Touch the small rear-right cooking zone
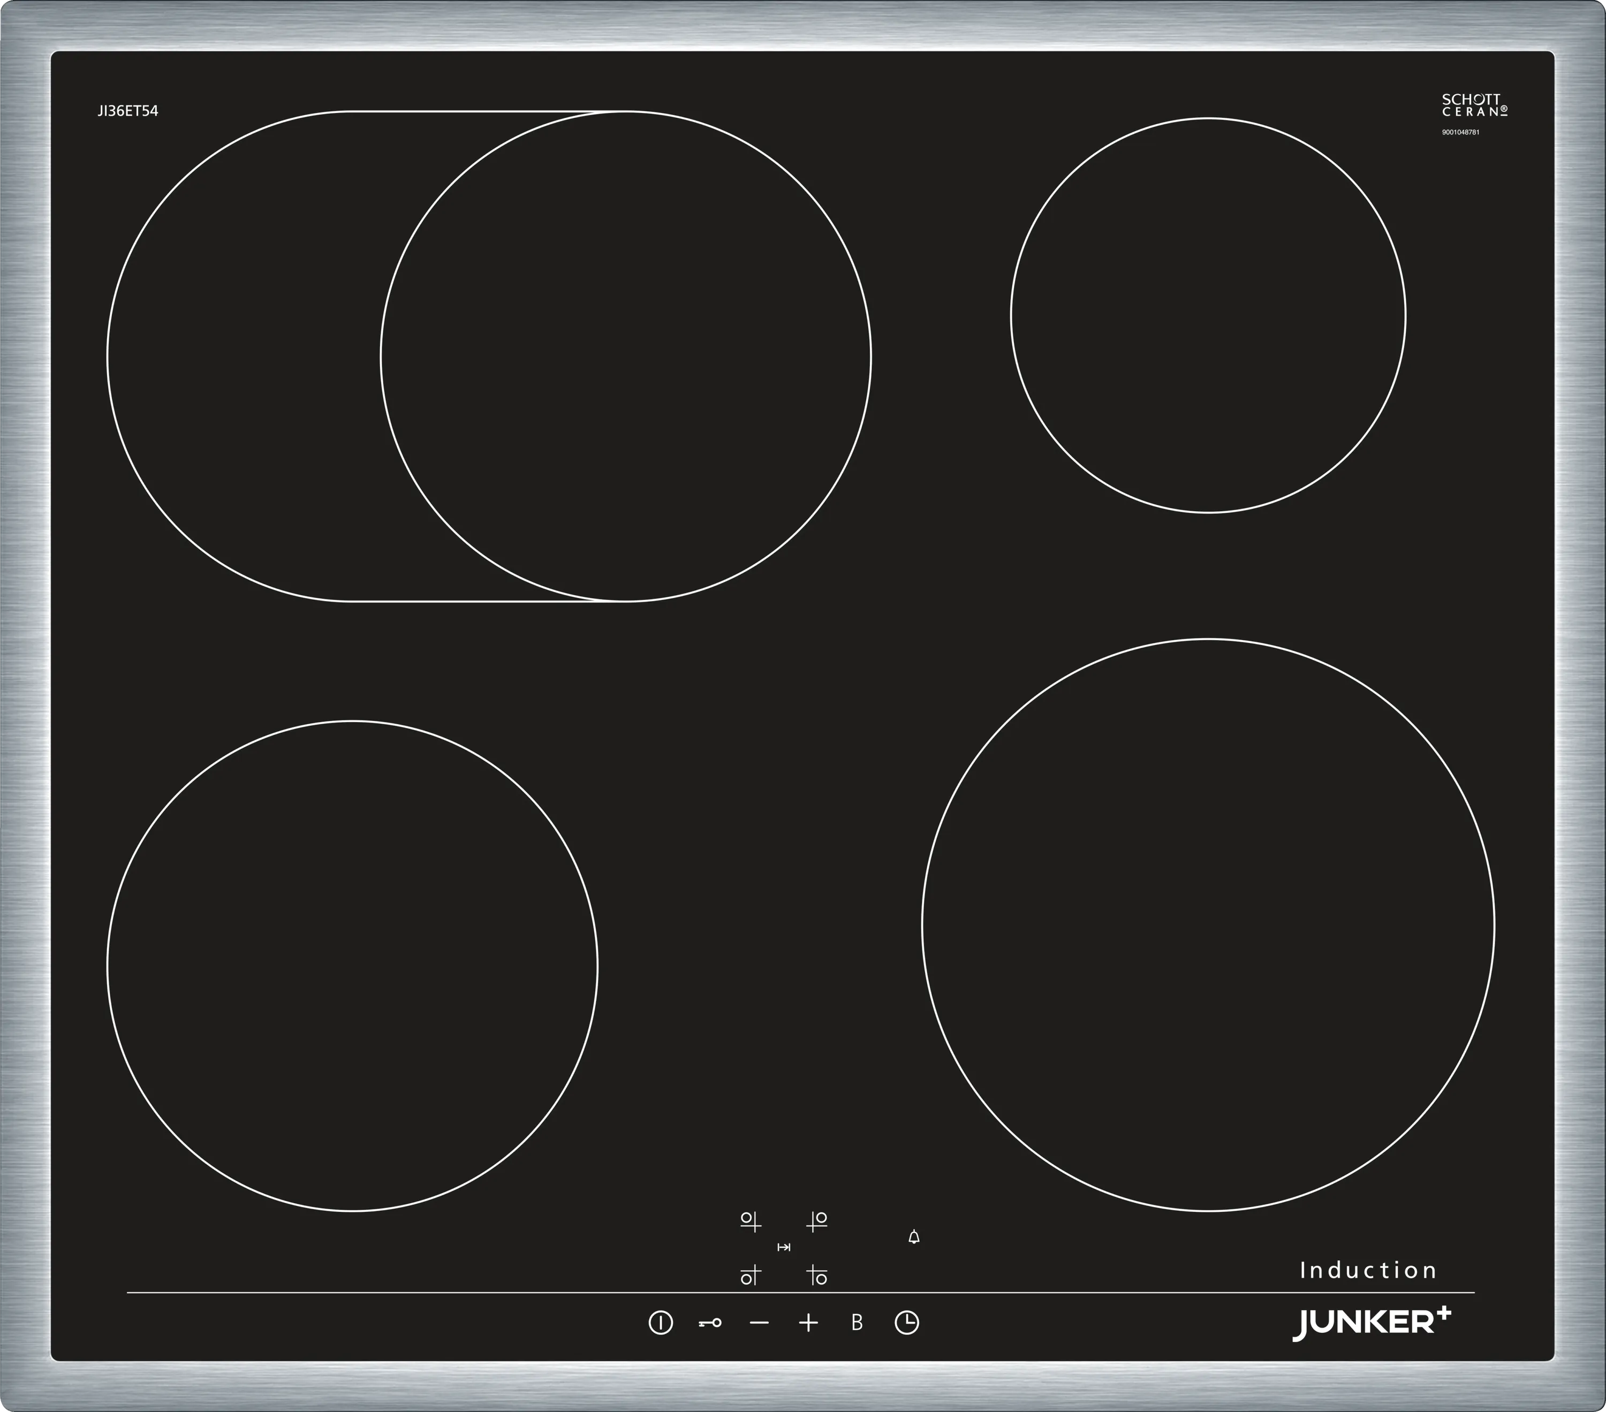Viewport: 1606px width, 1412px height. (x=1208, y=316)
